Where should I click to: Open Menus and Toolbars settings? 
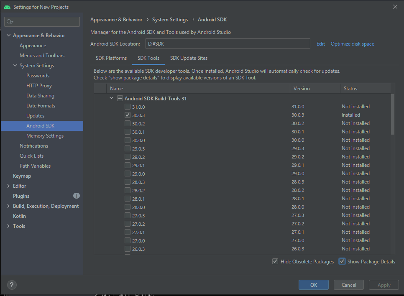point(42,56)
